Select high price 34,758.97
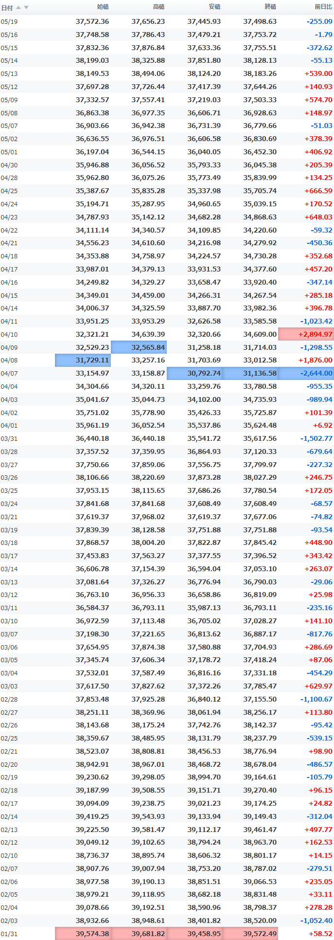This screenshot has width=334, height=940. 148,256
